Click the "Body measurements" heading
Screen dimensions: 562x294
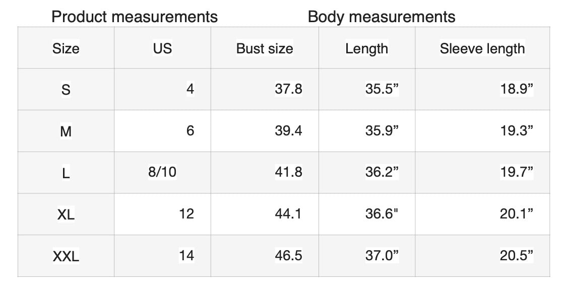point(381,17)
